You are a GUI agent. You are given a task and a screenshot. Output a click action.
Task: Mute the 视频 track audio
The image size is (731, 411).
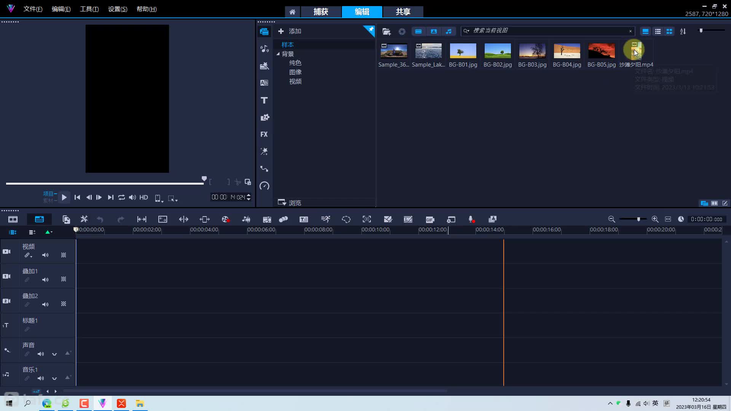[45, 255]
